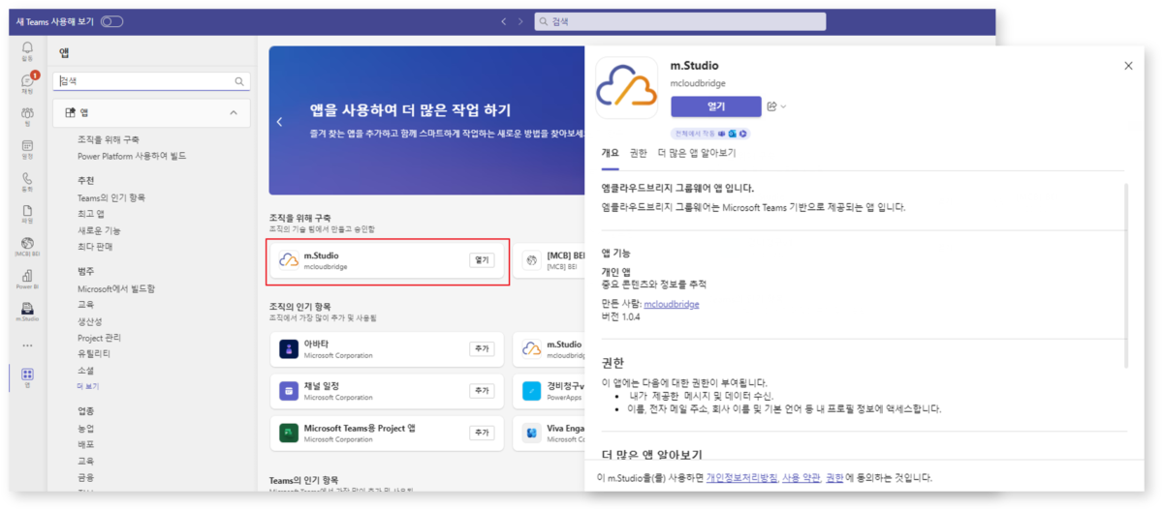Select 조직을 위해 구축 in the sidebar
The image size is (1163, 510).
pos(109,139)
